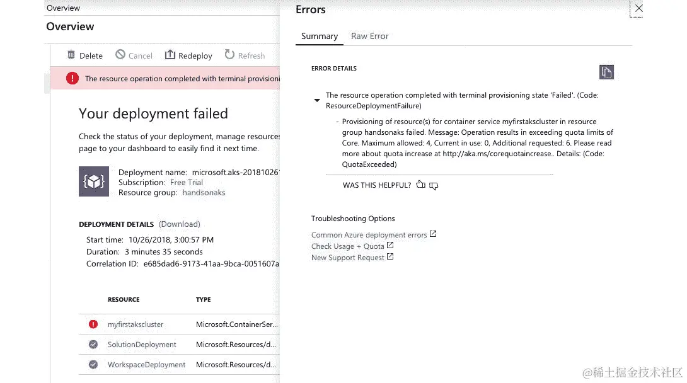The height and width of the screenshot is (383, 687).
Task: Open Check Usage + Quota link
Action: tap(347, 246)
